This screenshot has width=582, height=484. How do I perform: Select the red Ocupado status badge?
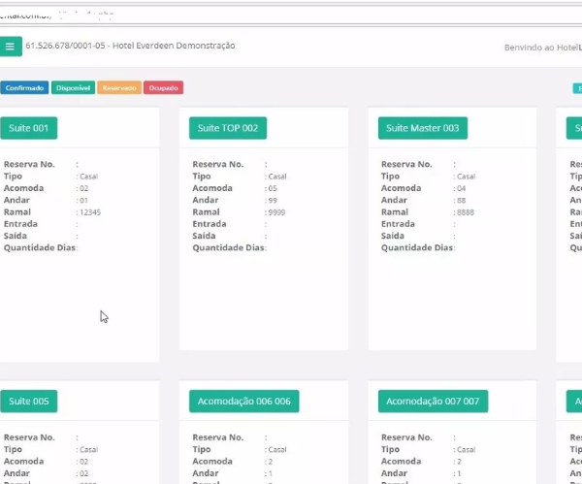point(164,88)
